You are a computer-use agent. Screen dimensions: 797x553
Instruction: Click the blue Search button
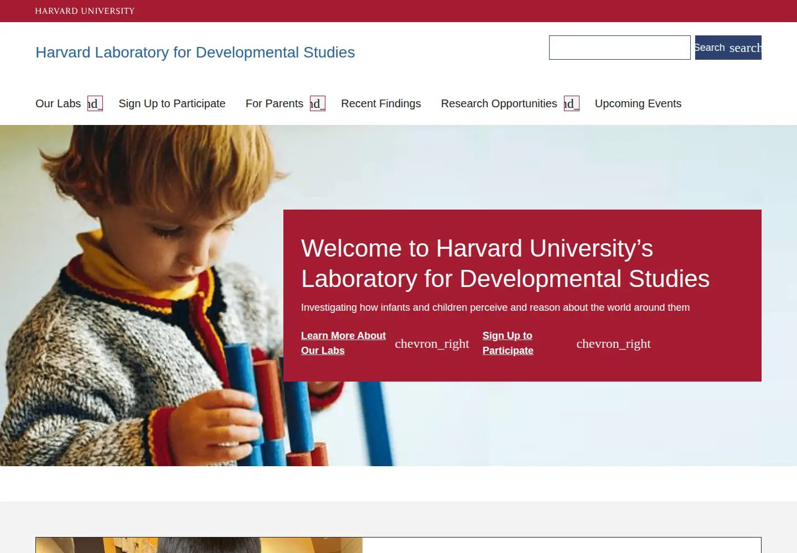pyautogui.click(x=728, y=48)
